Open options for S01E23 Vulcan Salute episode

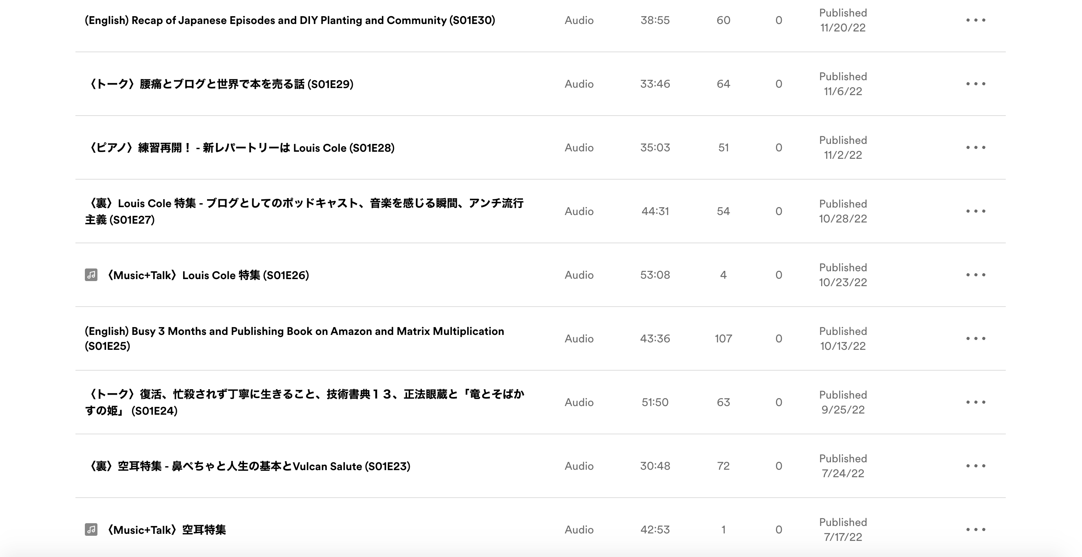pyautogui.click(x=976, y=466)
